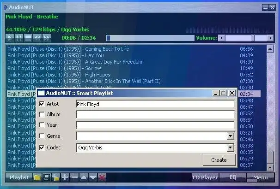Screen dimensions: 280x189
Task: Stop playback with the Stop button
Action: tap(28, 38)
